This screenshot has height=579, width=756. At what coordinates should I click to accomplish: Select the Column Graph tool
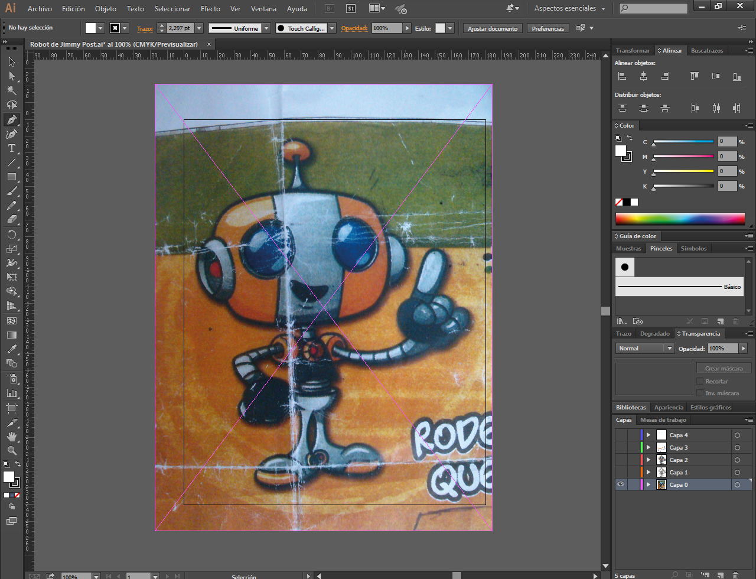click(x=11, y=393)
